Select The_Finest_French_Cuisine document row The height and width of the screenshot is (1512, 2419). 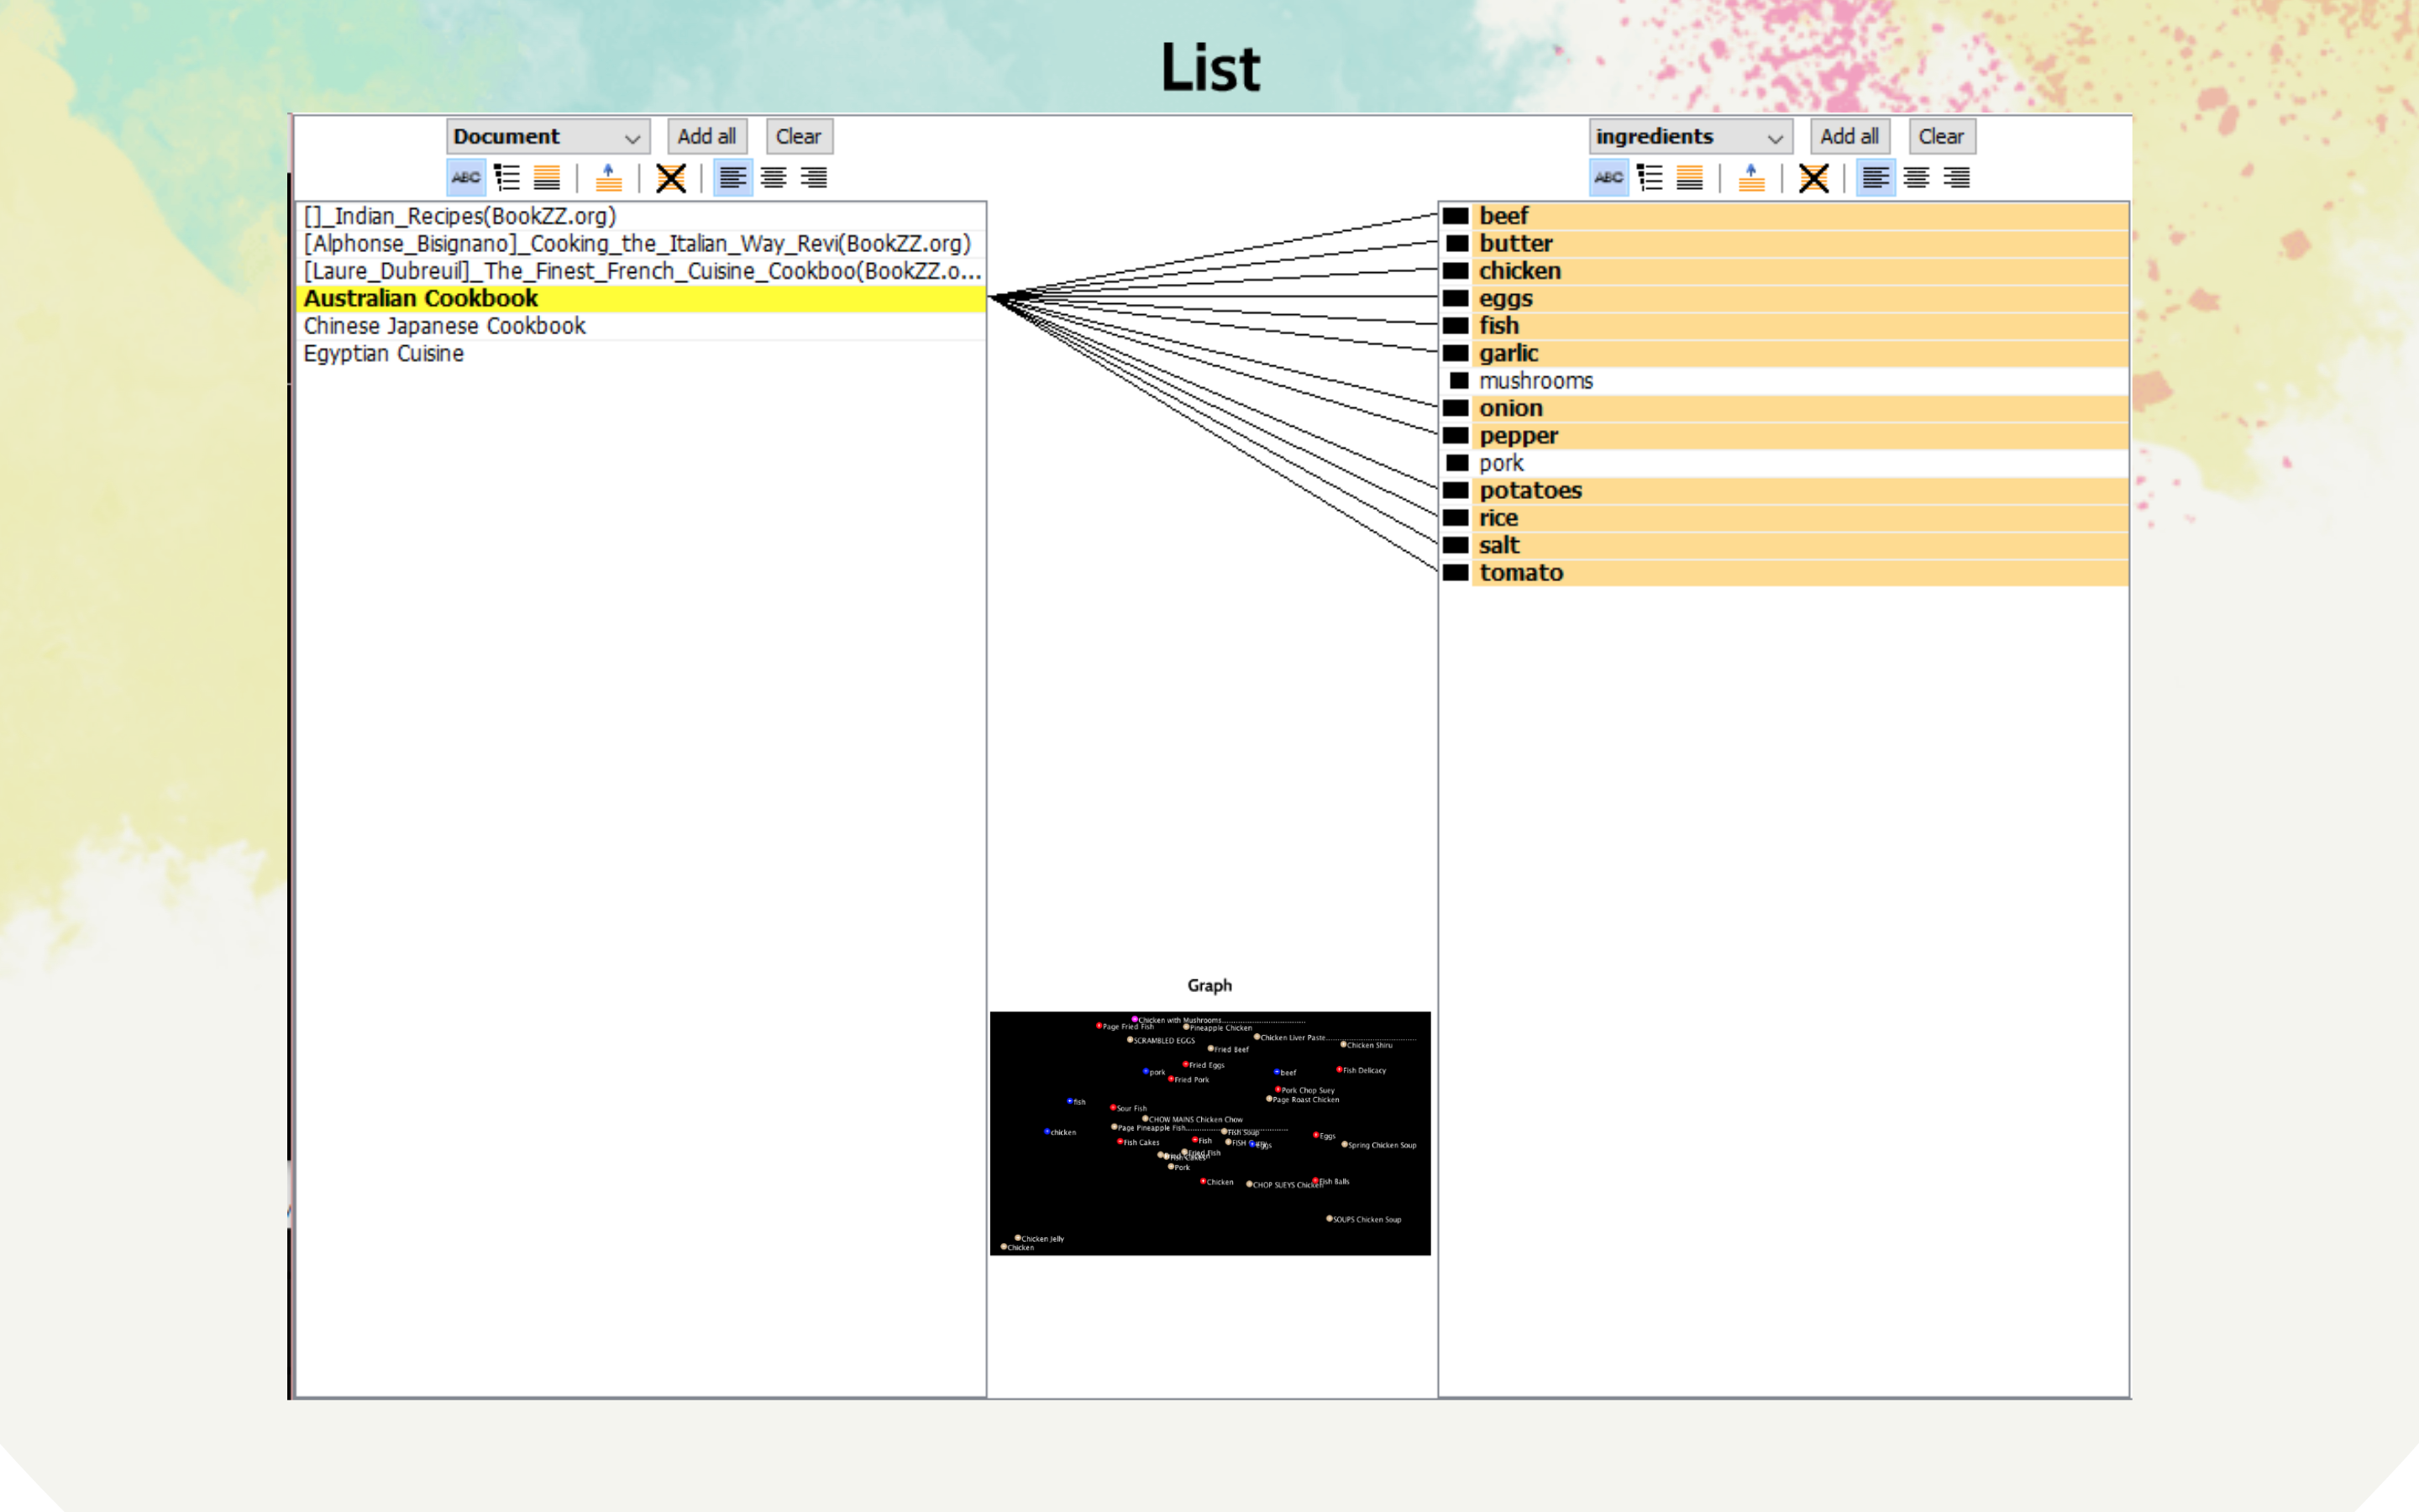641,271
